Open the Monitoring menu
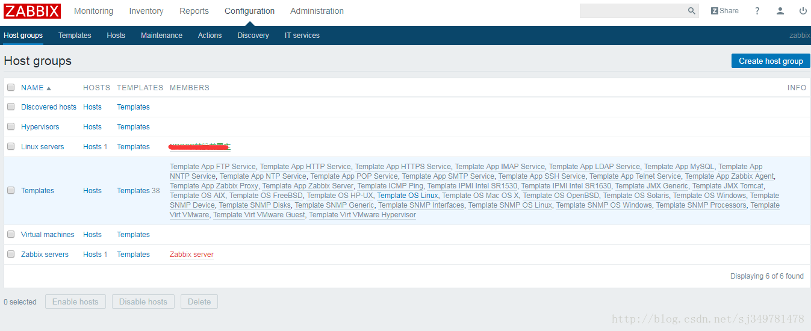811x331 pixels. [x=93, y=11]
